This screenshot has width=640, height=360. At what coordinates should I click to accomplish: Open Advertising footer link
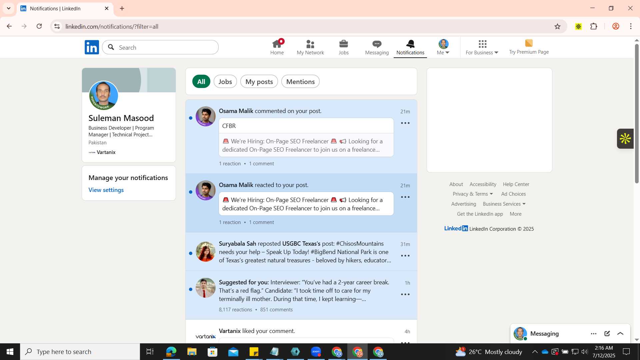coord(464,204)
